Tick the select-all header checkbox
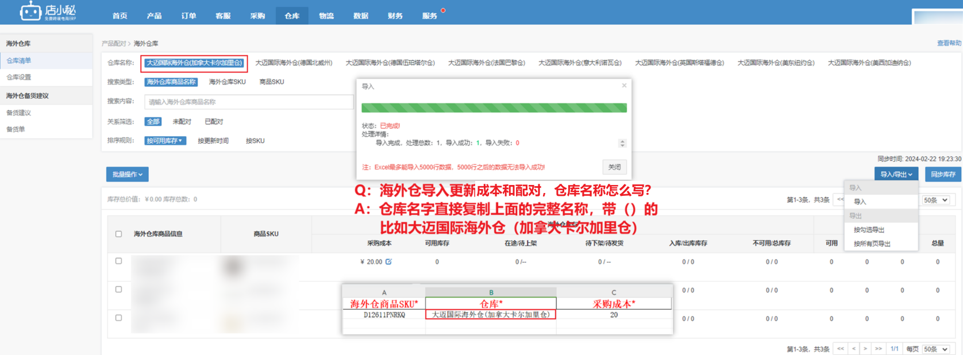Viewport: 963px width, 355px height. click(118, 234)
